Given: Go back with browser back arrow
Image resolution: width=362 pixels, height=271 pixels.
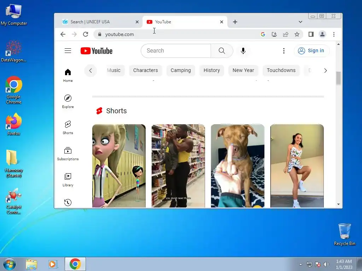Looking at the screenshot, I should point(63,34).
